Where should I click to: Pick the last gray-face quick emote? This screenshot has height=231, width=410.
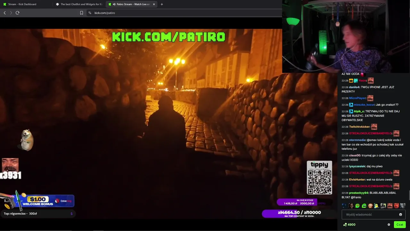(x=403, y=206)
